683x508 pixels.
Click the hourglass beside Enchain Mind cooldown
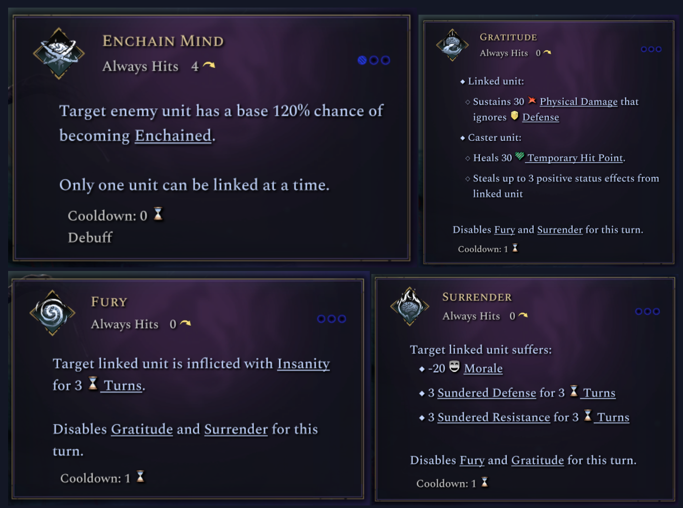click(158, 214)
